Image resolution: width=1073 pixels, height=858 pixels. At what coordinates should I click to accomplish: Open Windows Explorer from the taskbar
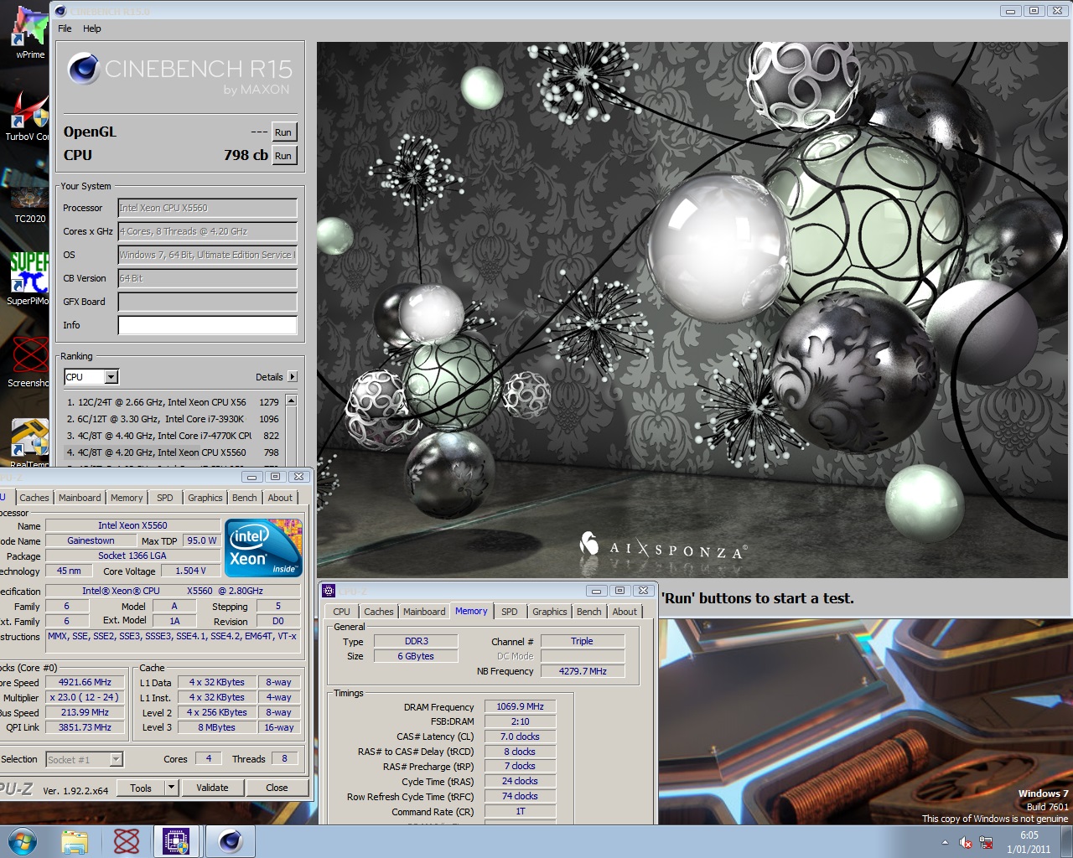(75, 841)
